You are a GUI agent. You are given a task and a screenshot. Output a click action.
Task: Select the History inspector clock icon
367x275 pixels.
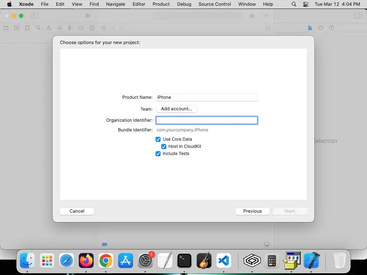pyautogui.click(x=321, y=28)
